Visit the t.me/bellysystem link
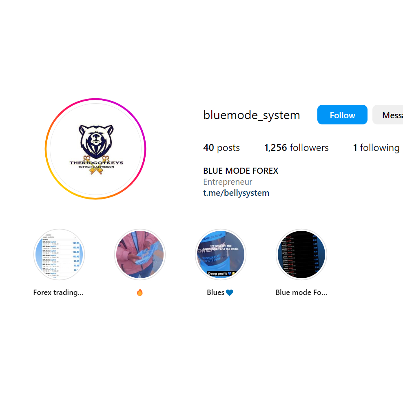403x403 pixels. click(236, 193)
